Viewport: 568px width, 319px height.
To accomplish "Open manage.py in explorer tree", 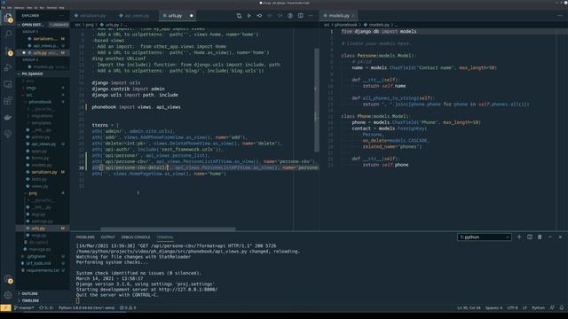I will 43,249.
